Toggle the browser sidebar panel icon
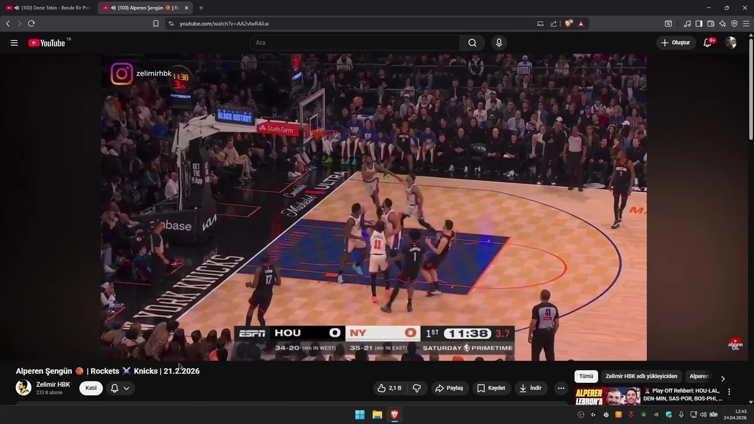Image resolution: width=754 pixels, height=424 pixels. click(699, 24)
